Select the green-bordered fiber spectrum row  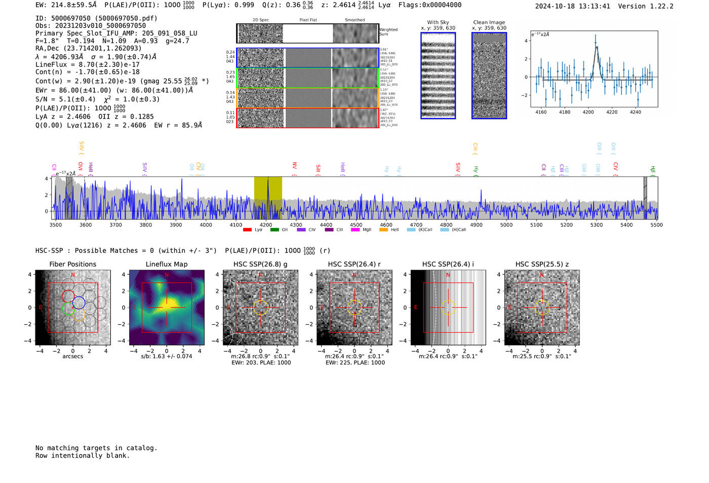click(307, 78)
